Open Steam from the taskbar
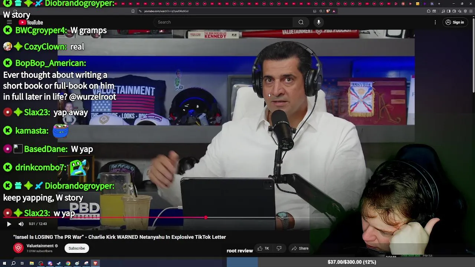This screenshot has width=475, height=267. [x=59, y=263]
